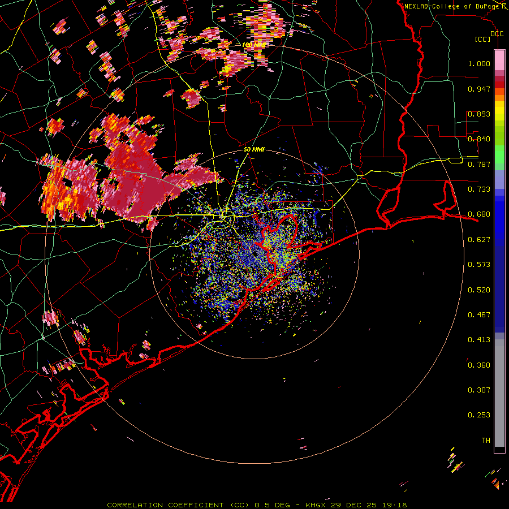Select the 0.787 scale value
The width and height of the screenshot is (509, 509).
(479, 164)
